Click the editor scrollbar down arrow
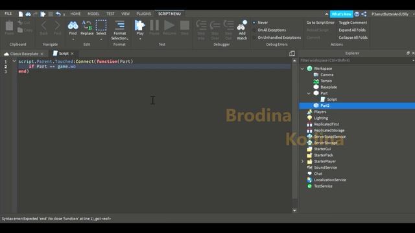The image size is (415, 233). [x=294, y=210]
